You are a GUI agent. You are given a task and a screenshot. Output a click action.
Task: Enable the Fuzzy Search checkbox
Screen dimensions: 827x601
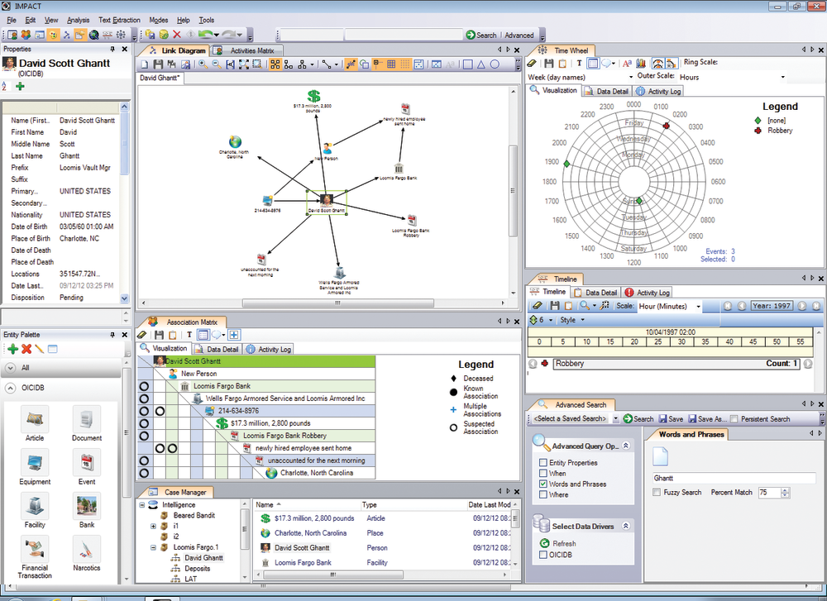[x=657, y=492]
